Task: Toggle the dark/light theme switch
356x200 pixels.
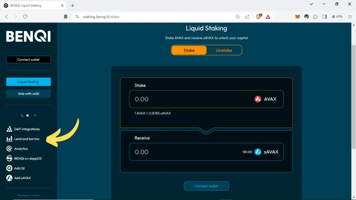Action: (x=29, y=115)
